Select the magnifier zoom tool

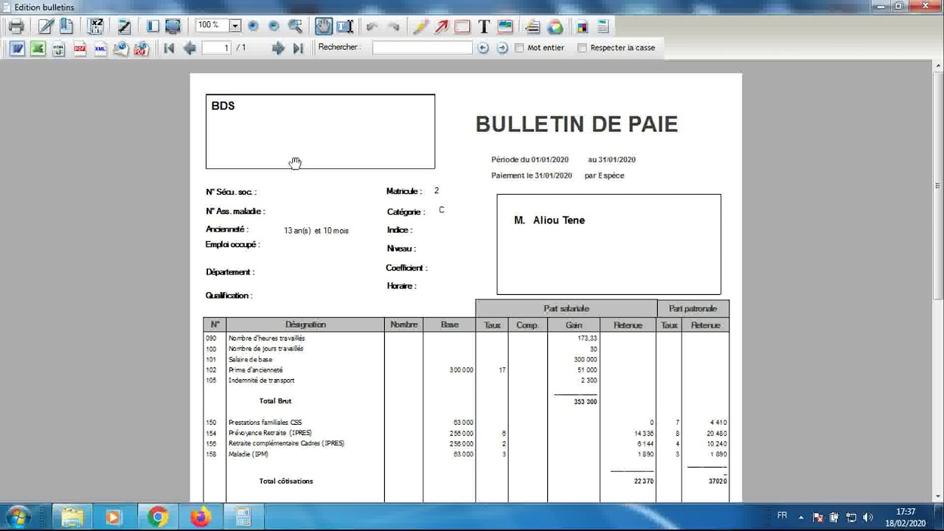click(x=296, y=27)
